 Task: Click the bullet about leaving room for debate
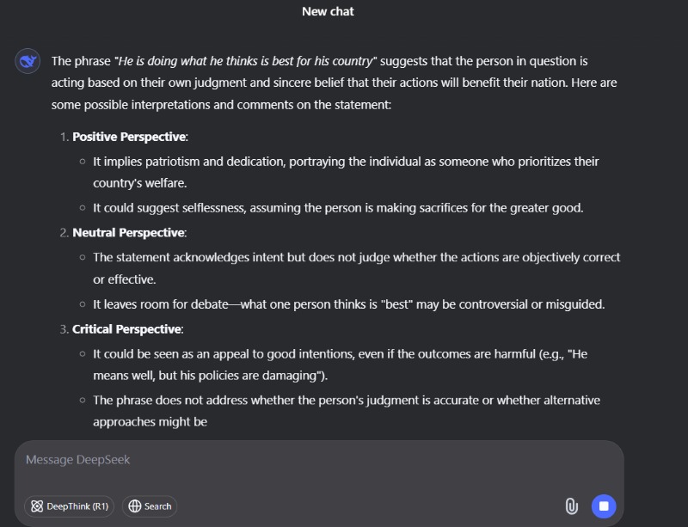[x=349, y=304]
